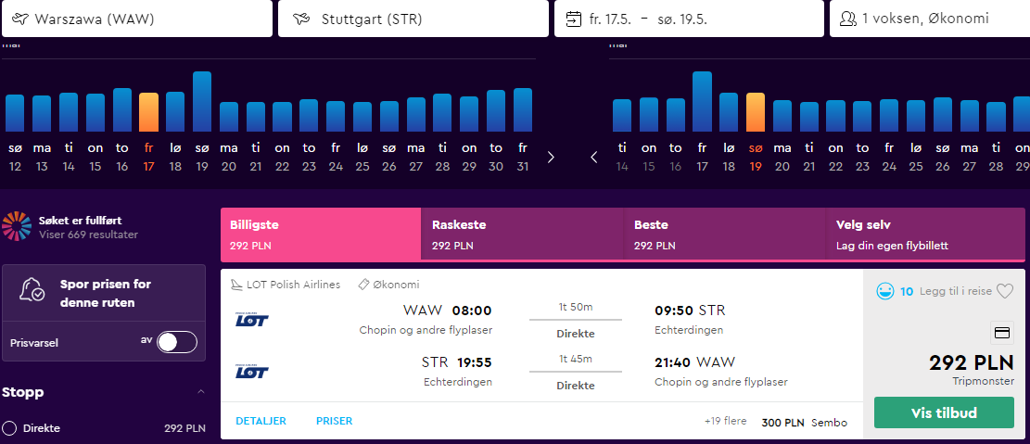
Task: Click the bell icon for price tracking
Action: [32, 289]
